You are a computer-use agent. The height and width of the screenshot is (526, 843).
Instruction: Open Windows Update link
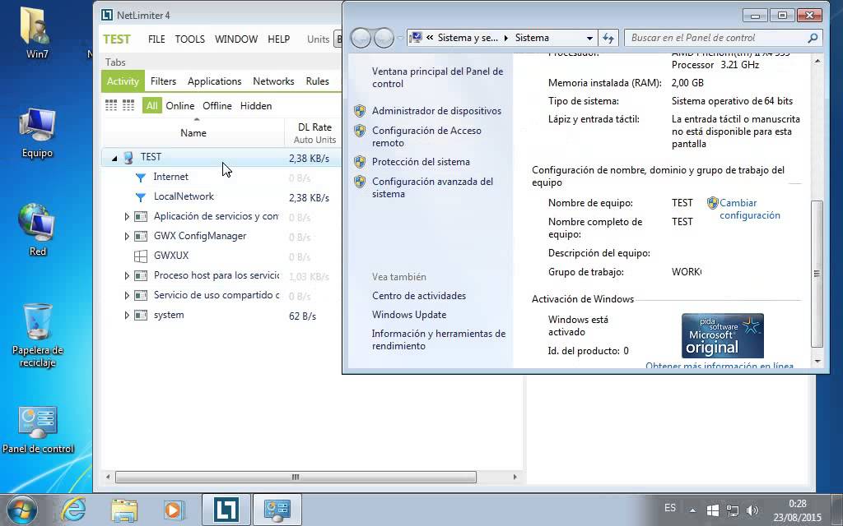coord(409,315)
